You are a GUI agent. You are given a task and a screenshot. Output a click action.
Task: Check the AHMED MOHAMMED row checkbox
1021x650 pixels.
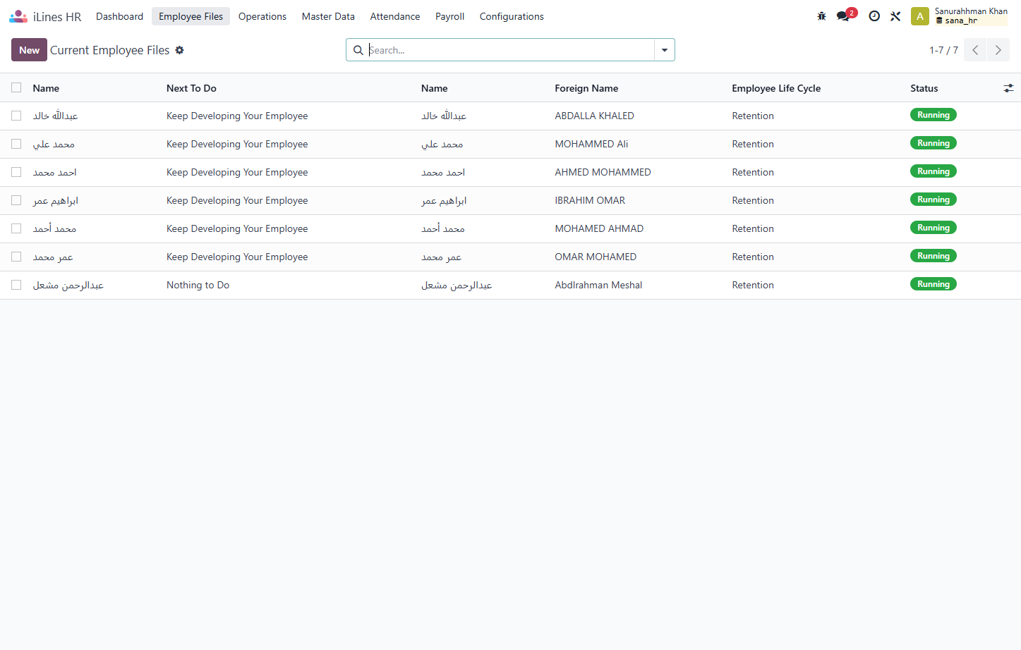click(x=16, y=172)
